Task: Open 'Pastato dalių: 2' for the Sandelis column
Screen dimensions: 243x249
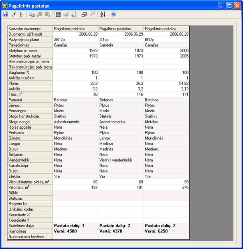Action: [x=121, y=226]
